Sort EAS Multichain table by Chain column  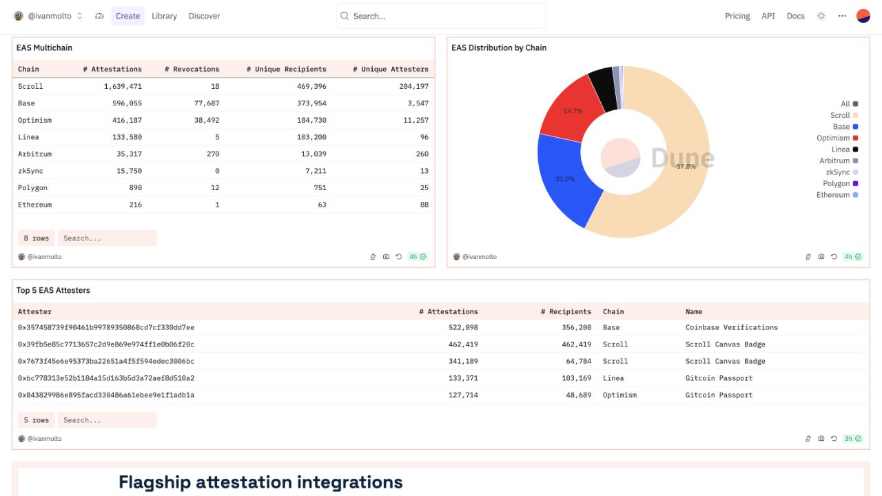point(28,69)
